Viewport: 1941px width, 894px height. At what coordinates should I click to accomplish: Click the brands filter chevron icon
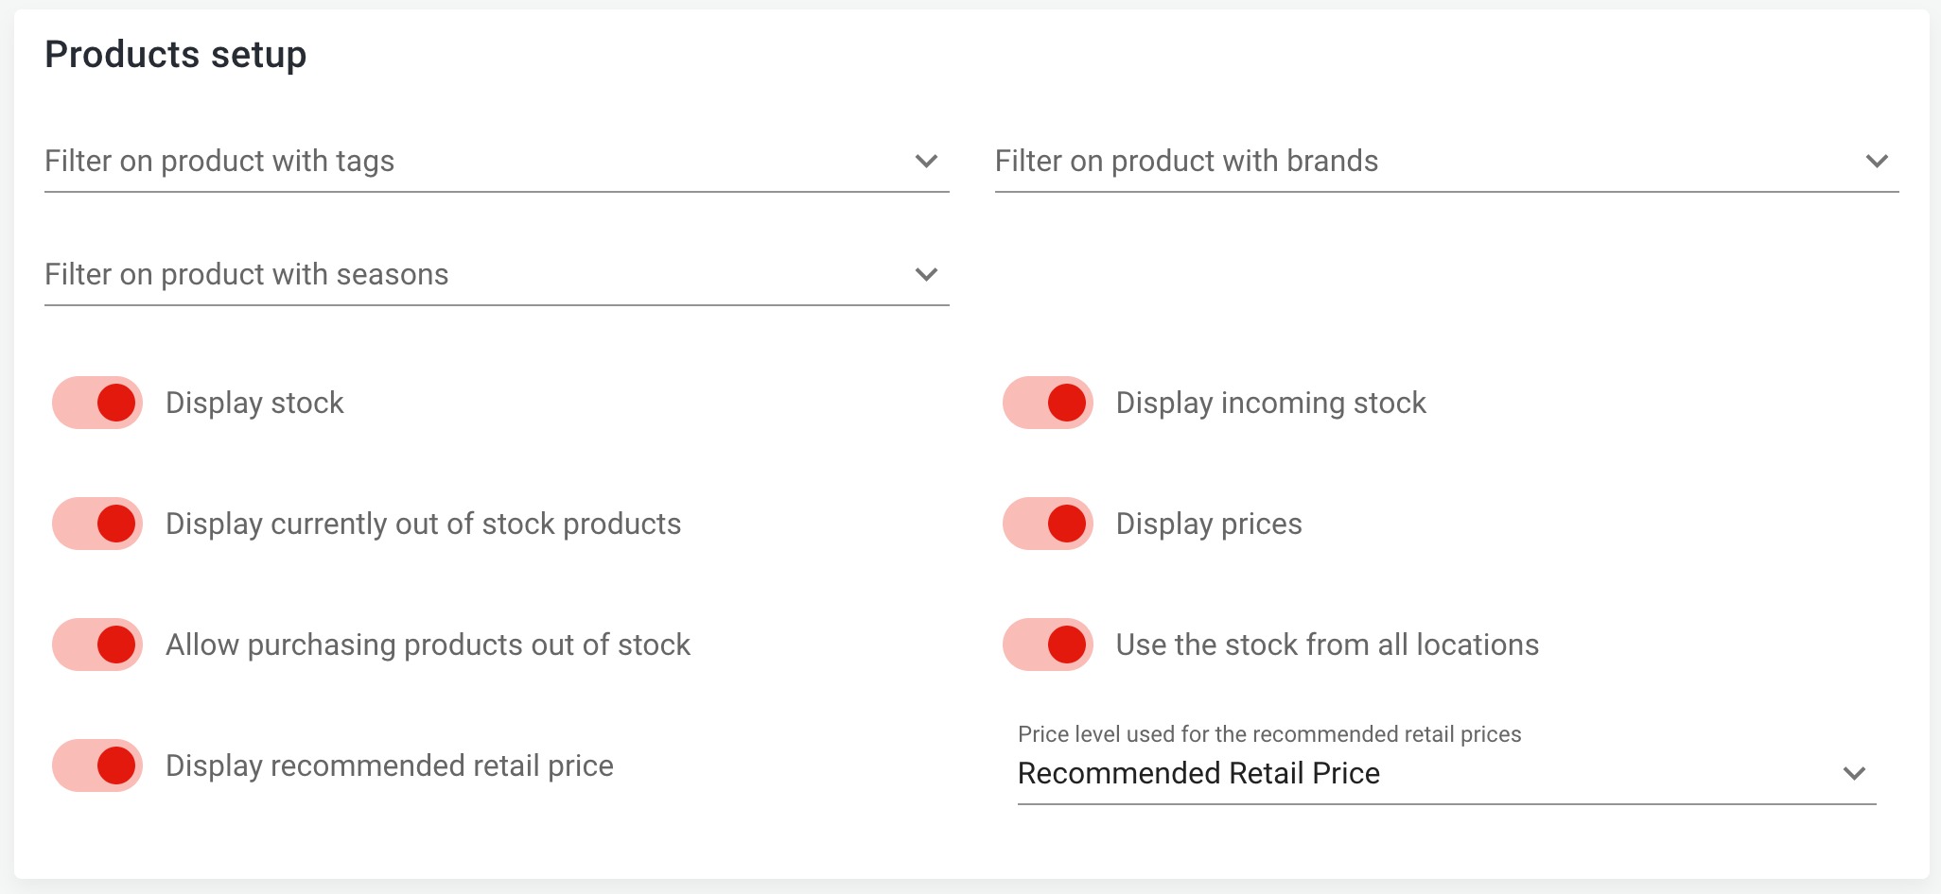(1877, 162)
